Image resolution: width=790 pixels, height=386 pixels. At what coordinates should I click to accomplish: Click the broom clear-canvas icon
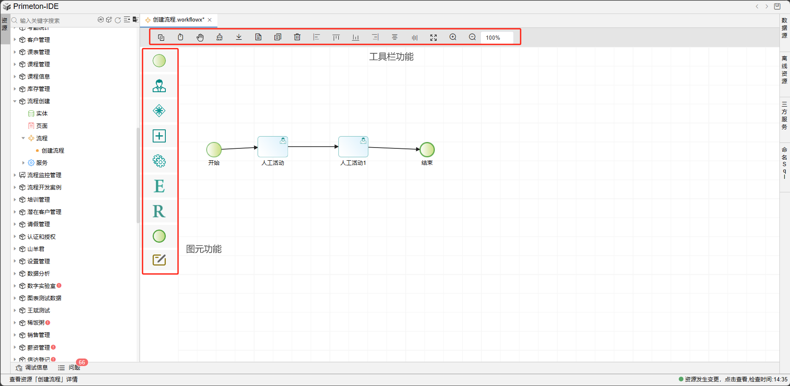click(219, 37)
